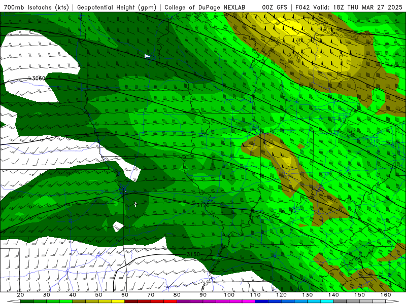Click the cyan swatch before 140
This screenshot has width=406, height=304.
327,301
